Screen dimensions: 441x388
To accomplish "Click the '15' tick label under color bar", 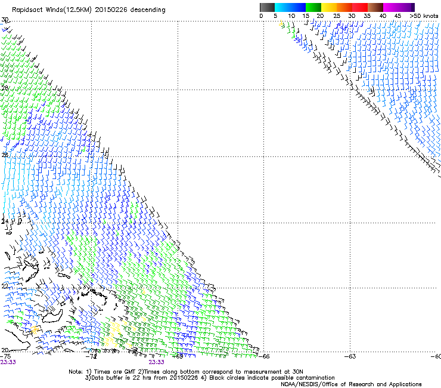I will pyautogui.click(x=306, y=16).
